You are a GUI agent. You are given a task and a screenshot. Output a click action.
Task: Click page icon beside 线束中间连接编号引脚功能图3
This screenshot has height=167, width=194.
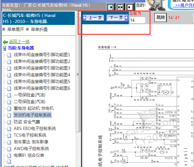(x=9, y=68)
